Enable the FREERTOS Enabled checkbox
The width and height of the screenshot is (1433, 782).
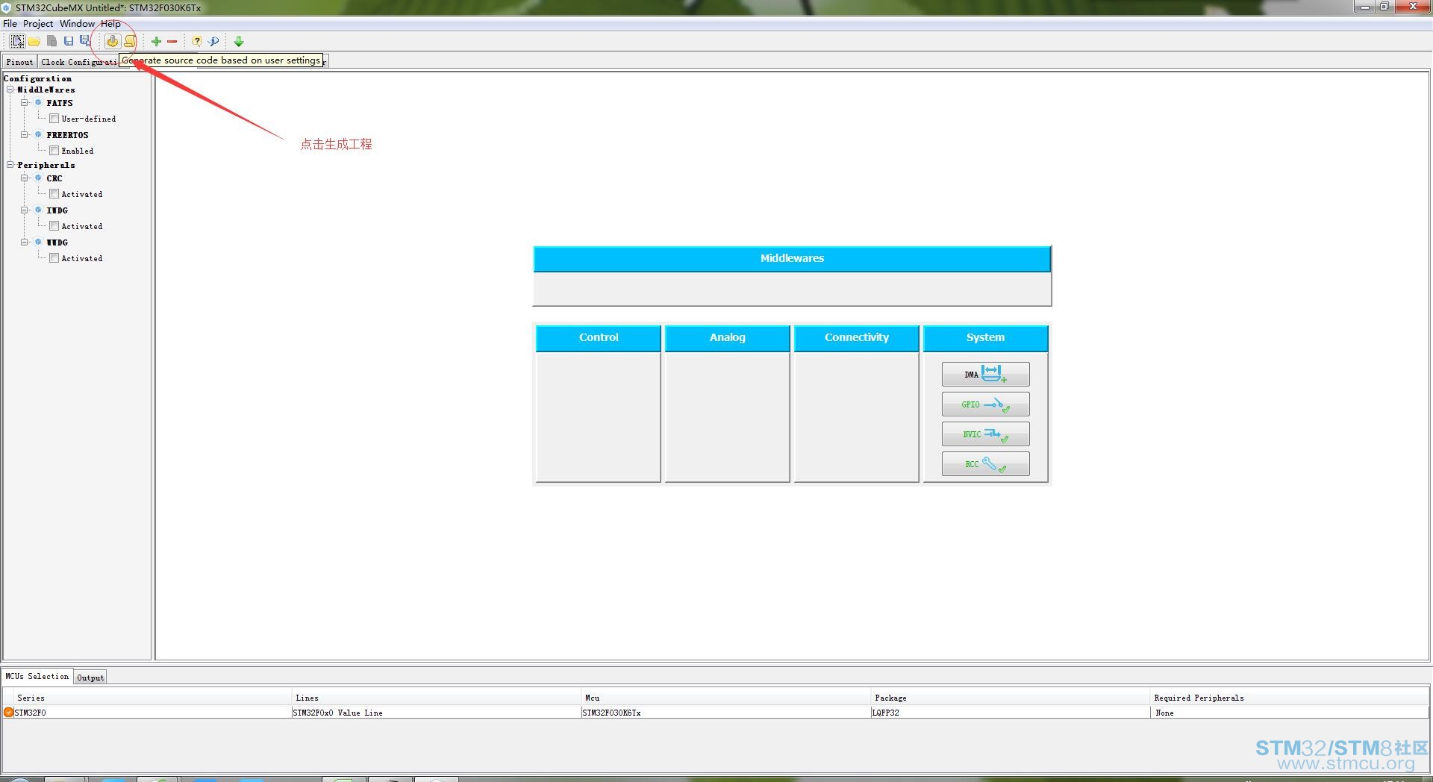coord(54,151)
